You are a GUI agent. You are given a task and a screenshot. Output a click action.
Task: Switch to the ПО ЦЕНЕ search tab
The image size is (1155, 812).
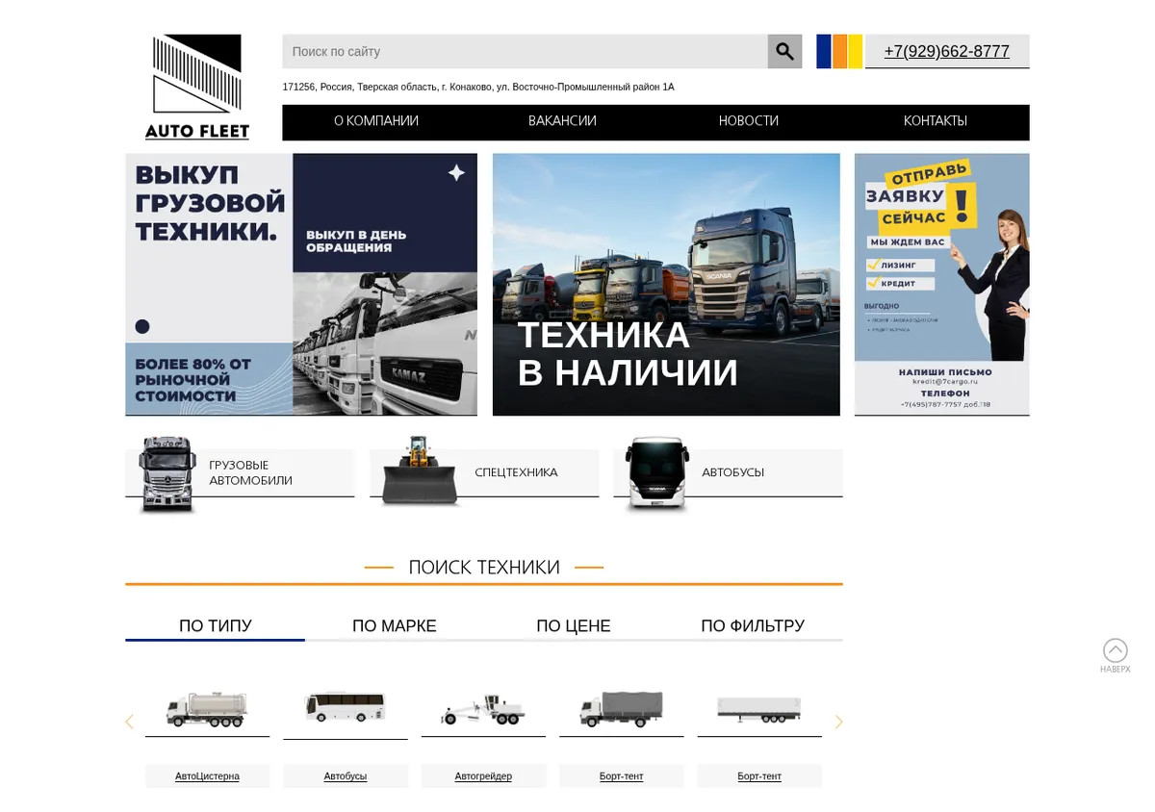(574, 625)
